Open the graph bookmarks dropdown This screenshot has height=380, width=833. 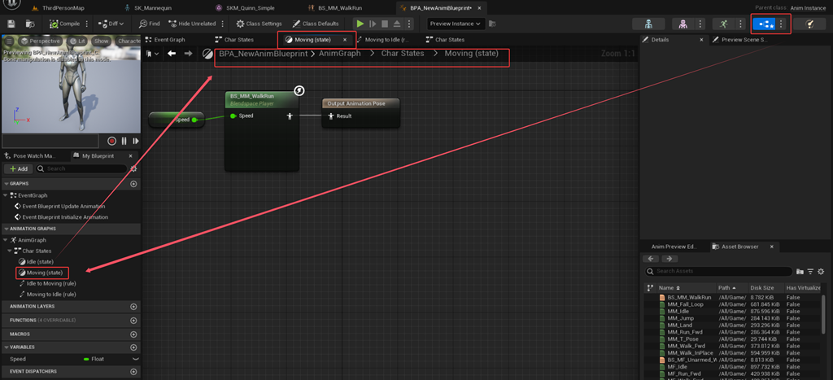coord(152,54)
